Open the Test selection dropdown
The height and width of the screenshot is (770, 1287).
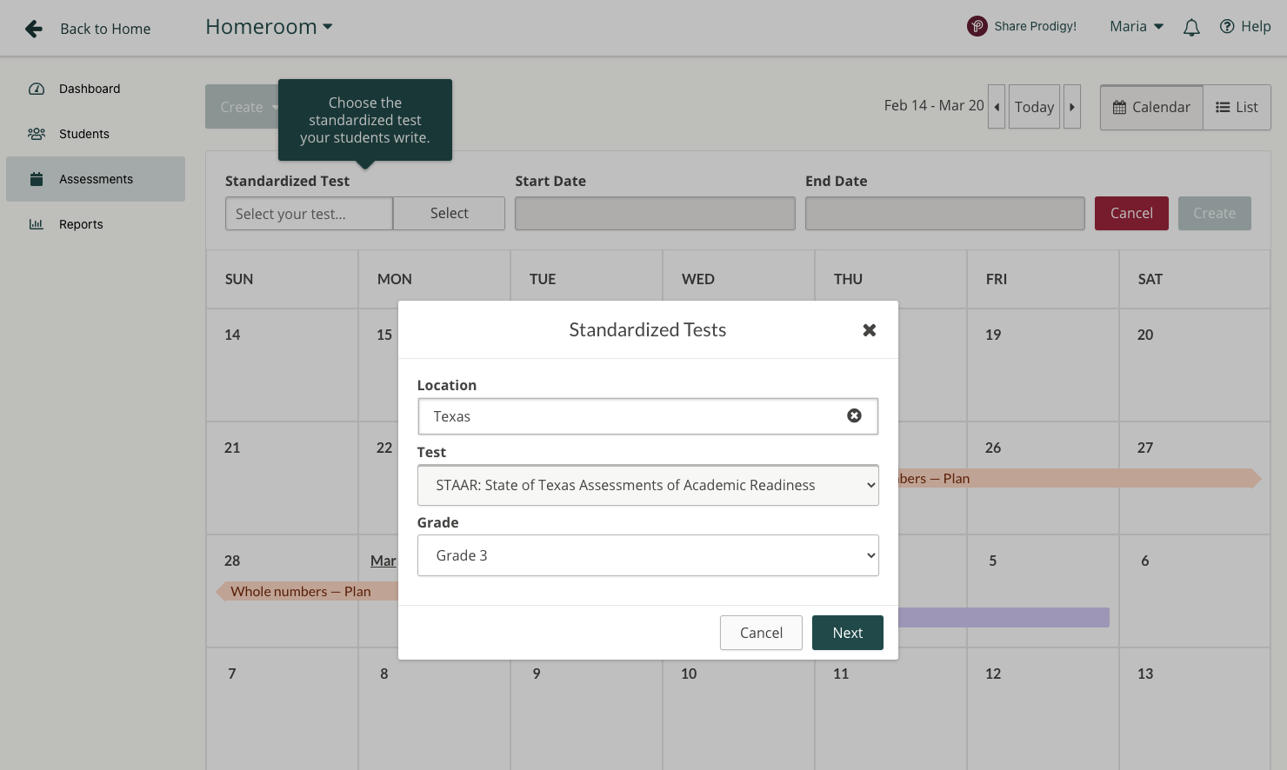(x=648, y=485)
